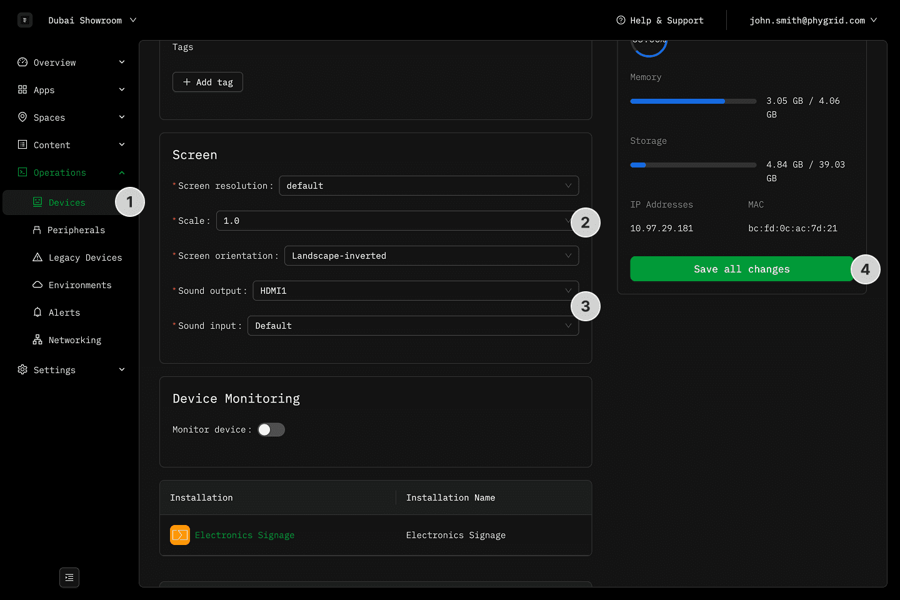Click the Operations terminal icon
Image resolution: width=900 pixels, height=600 pixels.
coord(22,172)
